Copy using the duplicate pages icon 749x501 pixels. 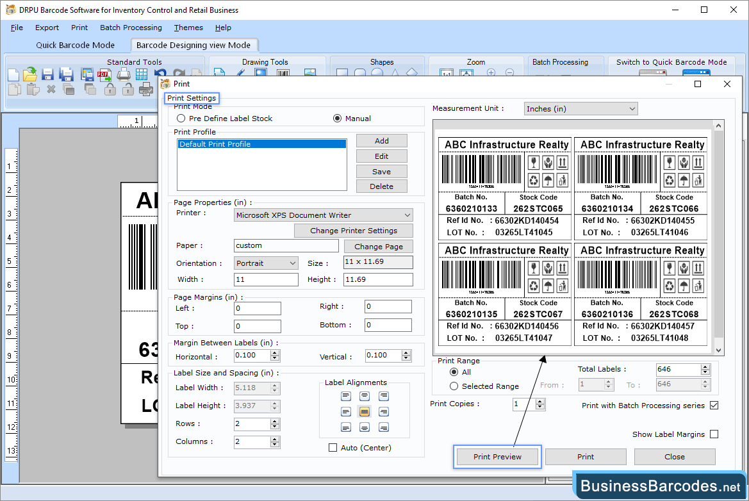click(15, 89)
